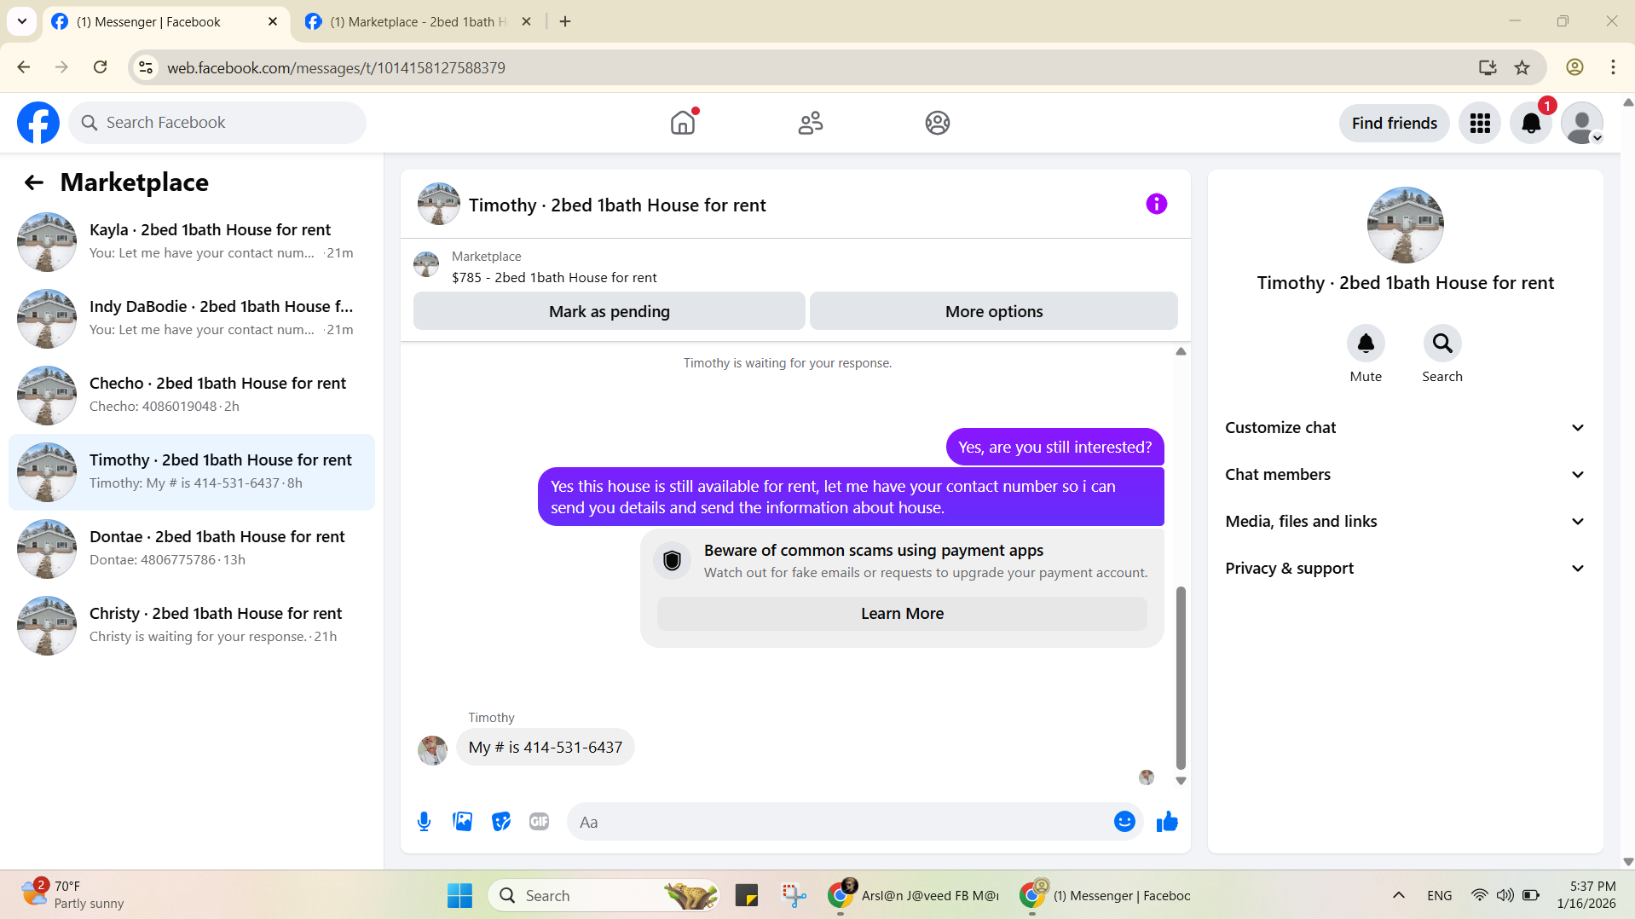Open Indy DaBodie's conversation
This screenshot has width=1635, height=919.
click(x=192, y=318)
